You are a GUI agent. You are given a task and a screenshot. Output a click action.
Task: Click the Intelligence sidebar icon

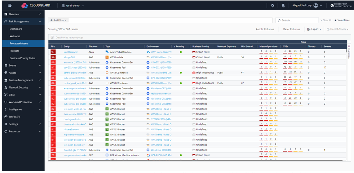(6, 109)
